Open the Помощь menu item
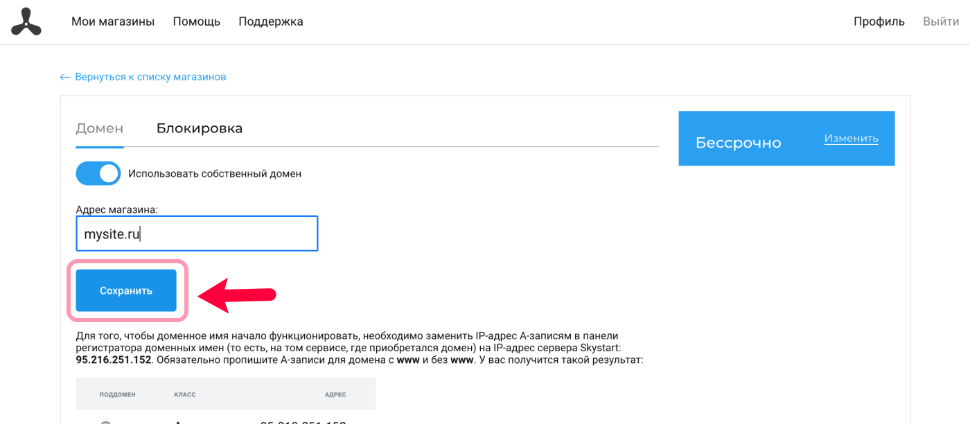This screenshot has height=424, width=970. coord(197,21)
